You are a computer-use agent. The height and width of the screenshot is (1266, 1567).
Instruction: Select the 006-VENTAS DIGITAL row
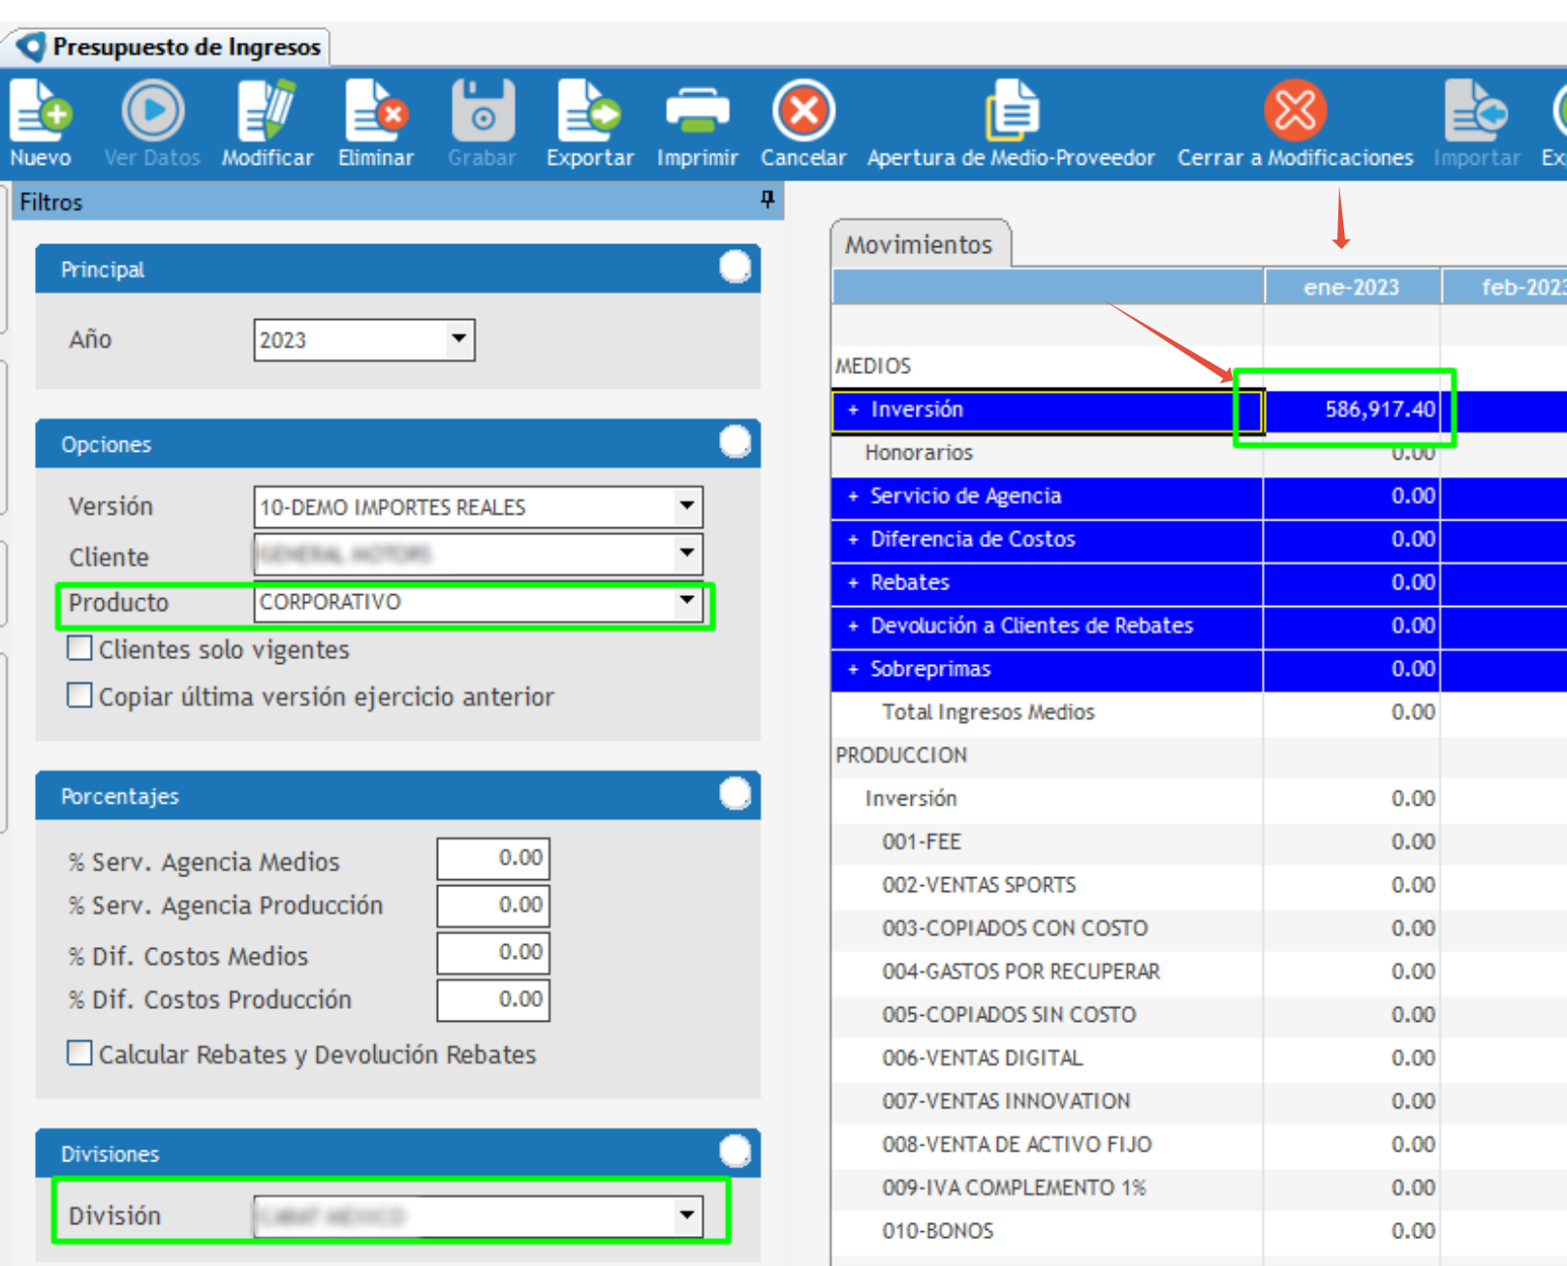click(1199, 1059)
